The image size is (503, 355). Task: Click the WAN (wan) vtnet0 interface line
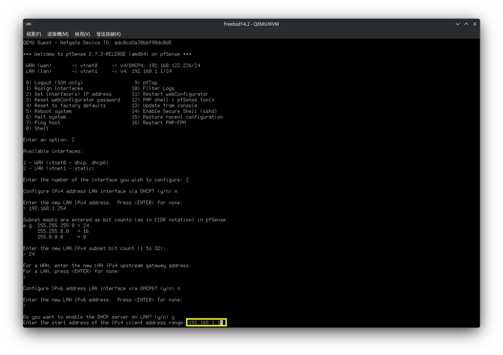point(113,65)
